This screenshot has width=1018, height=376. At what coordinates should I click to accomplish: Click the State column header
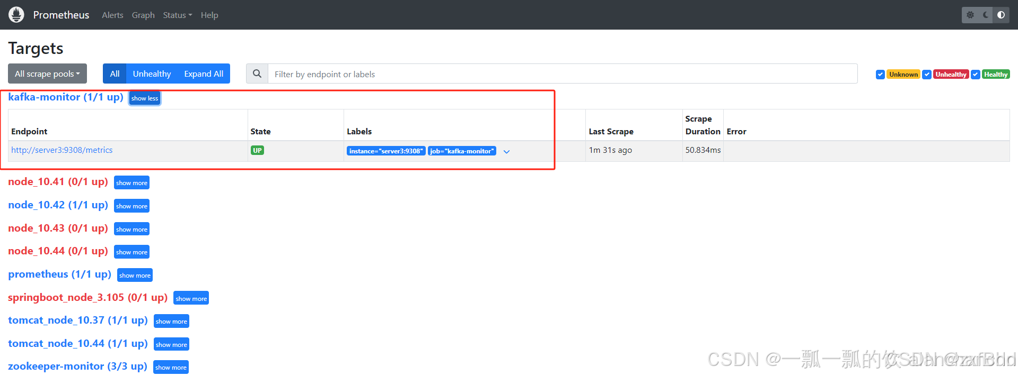point(260,132)
